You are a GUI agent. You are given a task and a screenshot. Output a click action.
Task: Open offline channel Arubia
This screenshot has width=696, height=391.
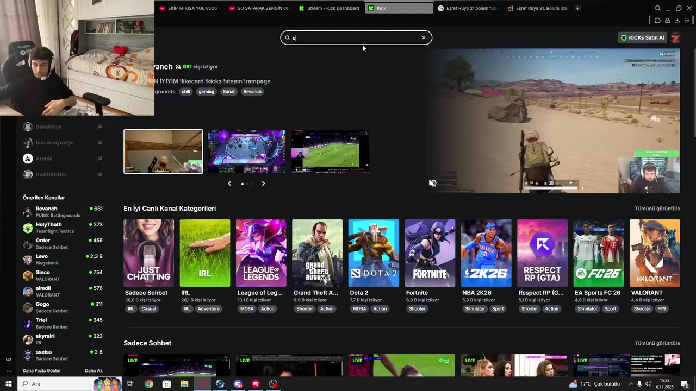63,159
